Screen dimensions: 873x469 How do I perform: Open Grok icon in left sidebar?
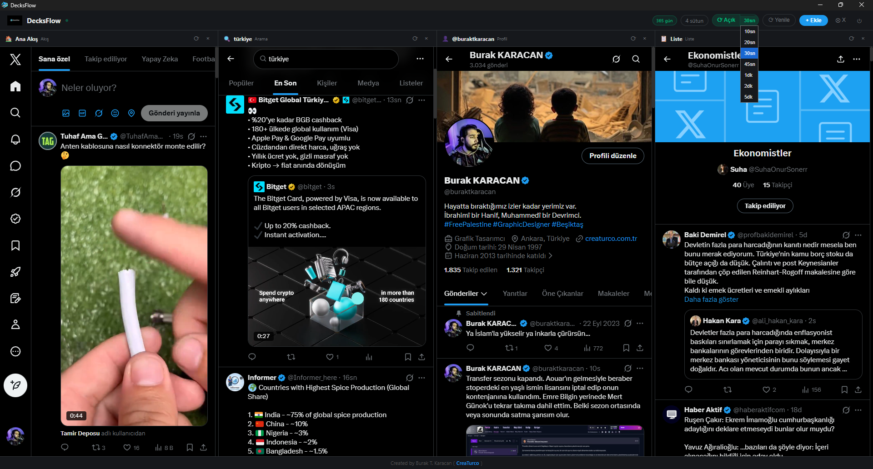point(15,193)
